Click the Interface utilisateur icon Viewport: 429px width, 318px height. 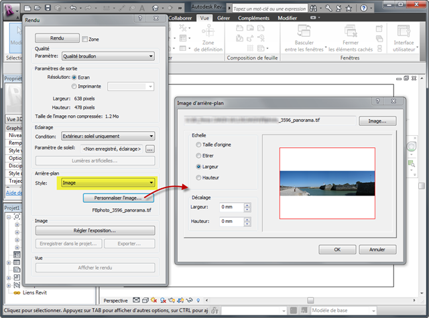(x=404, y=31)
